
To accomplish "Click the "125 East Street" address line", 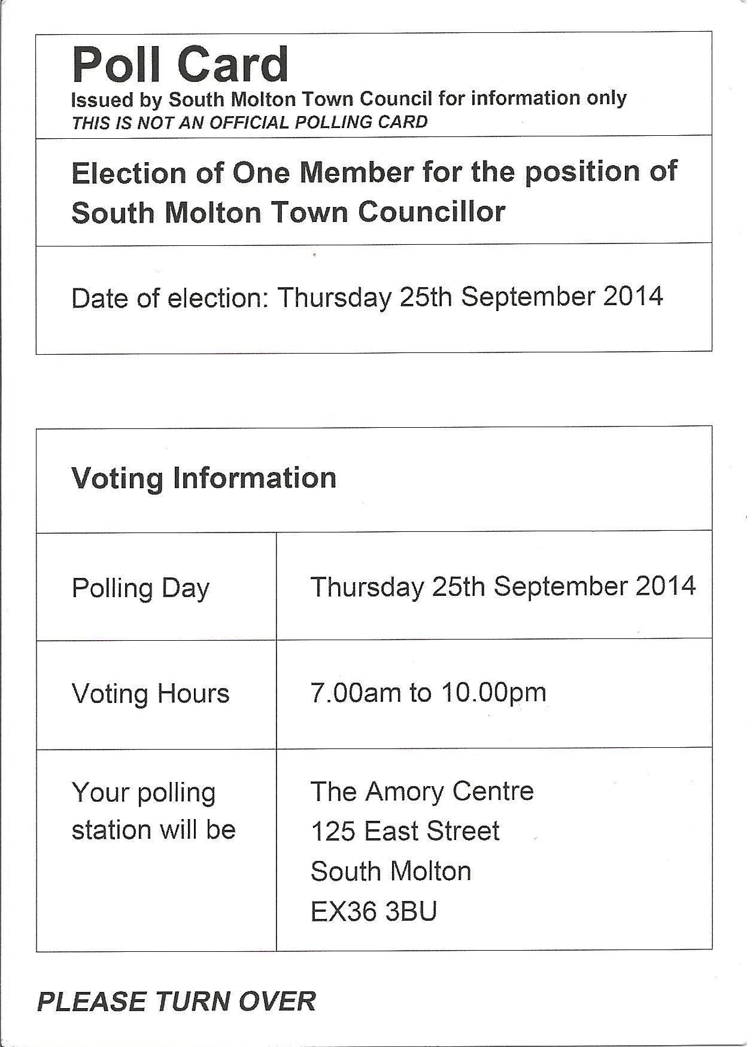I will coord(405,831).
